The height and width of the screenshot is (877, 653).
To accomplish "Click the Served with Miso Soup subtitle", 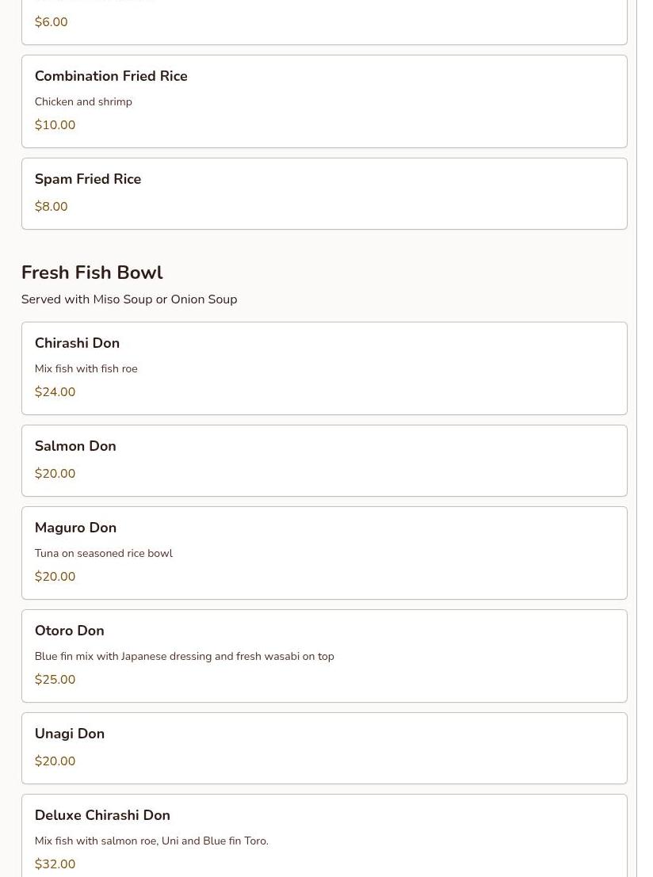I will 129,299.
